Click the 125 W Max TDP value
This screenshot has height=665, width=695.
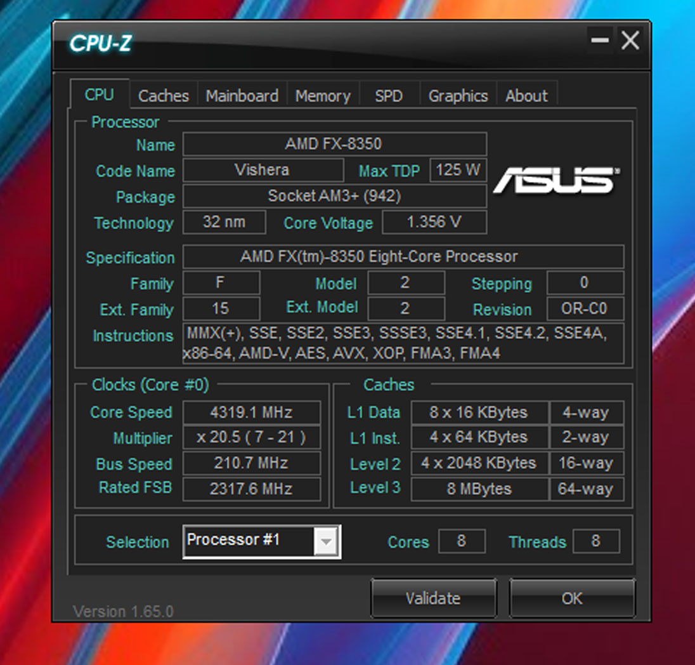[x=458, y=170]
